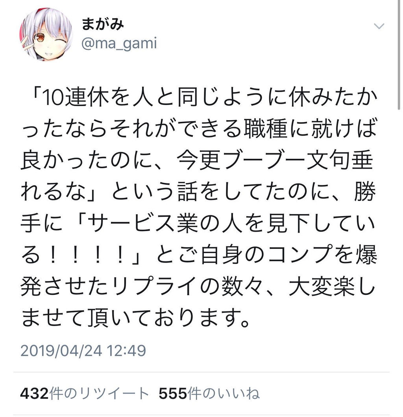Viewport: 403px width, 417px height.
Task: View the 432件のリツイート list
Action: coord(85,393)
